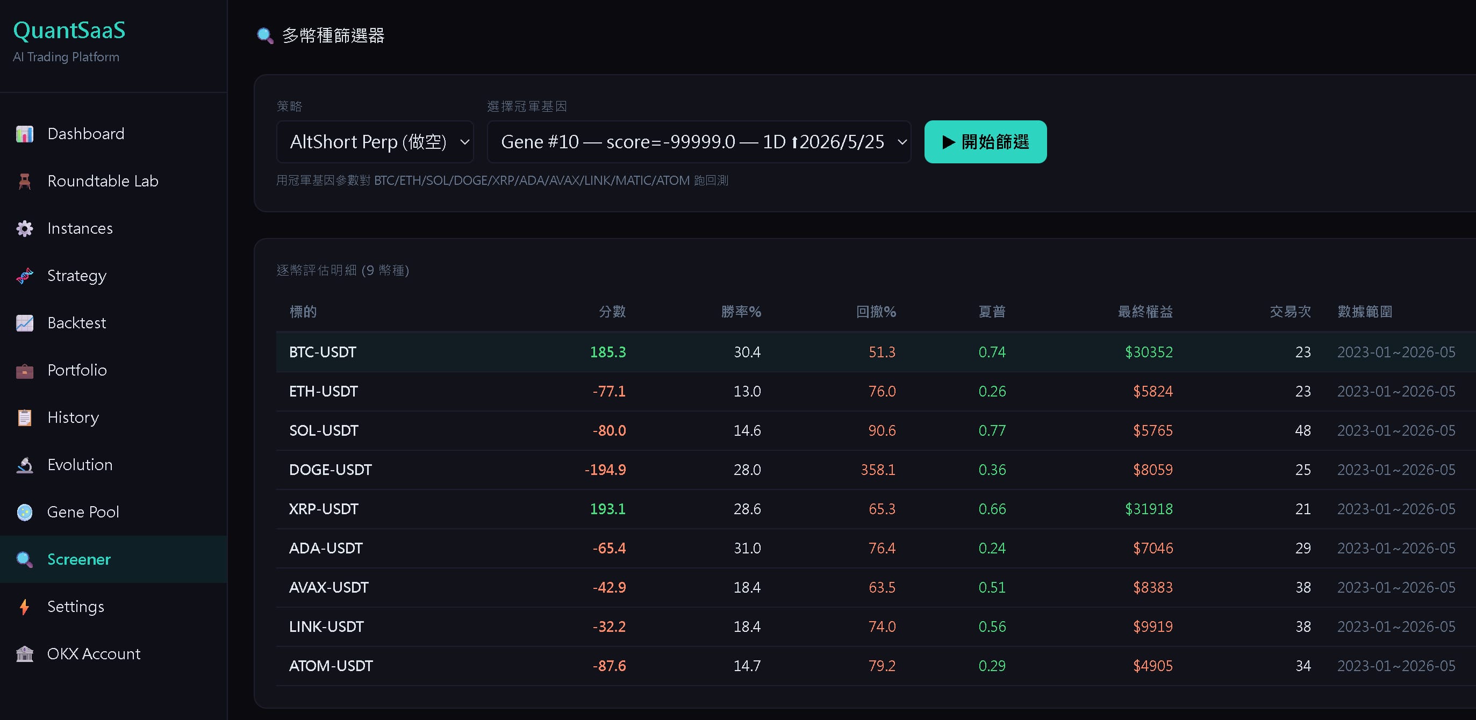
Task: Select the ETH-USDT row symbol
Action: pos(323,391)
